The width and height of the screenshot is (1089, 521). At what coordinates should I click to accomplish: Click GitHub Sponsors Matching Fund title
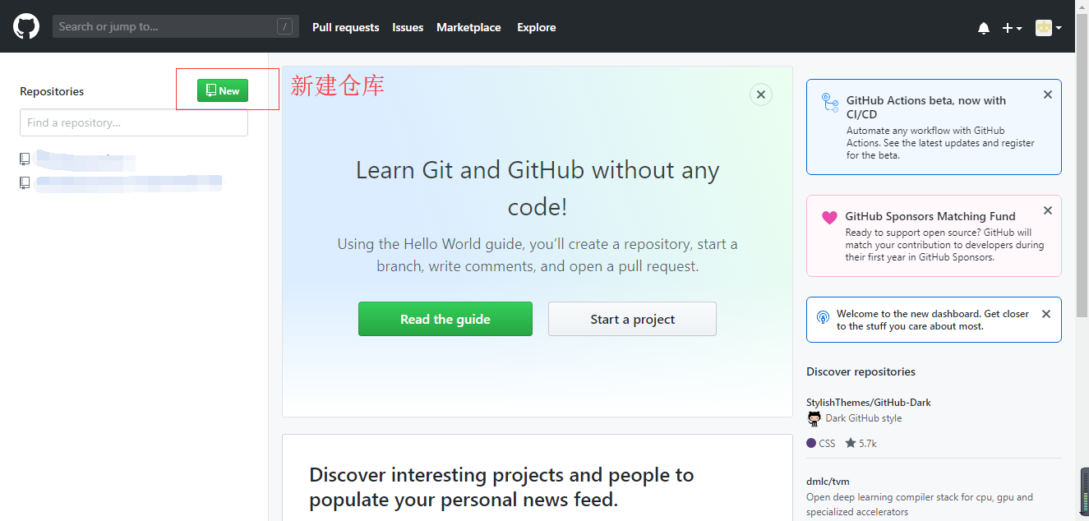[x=930, y=216]
